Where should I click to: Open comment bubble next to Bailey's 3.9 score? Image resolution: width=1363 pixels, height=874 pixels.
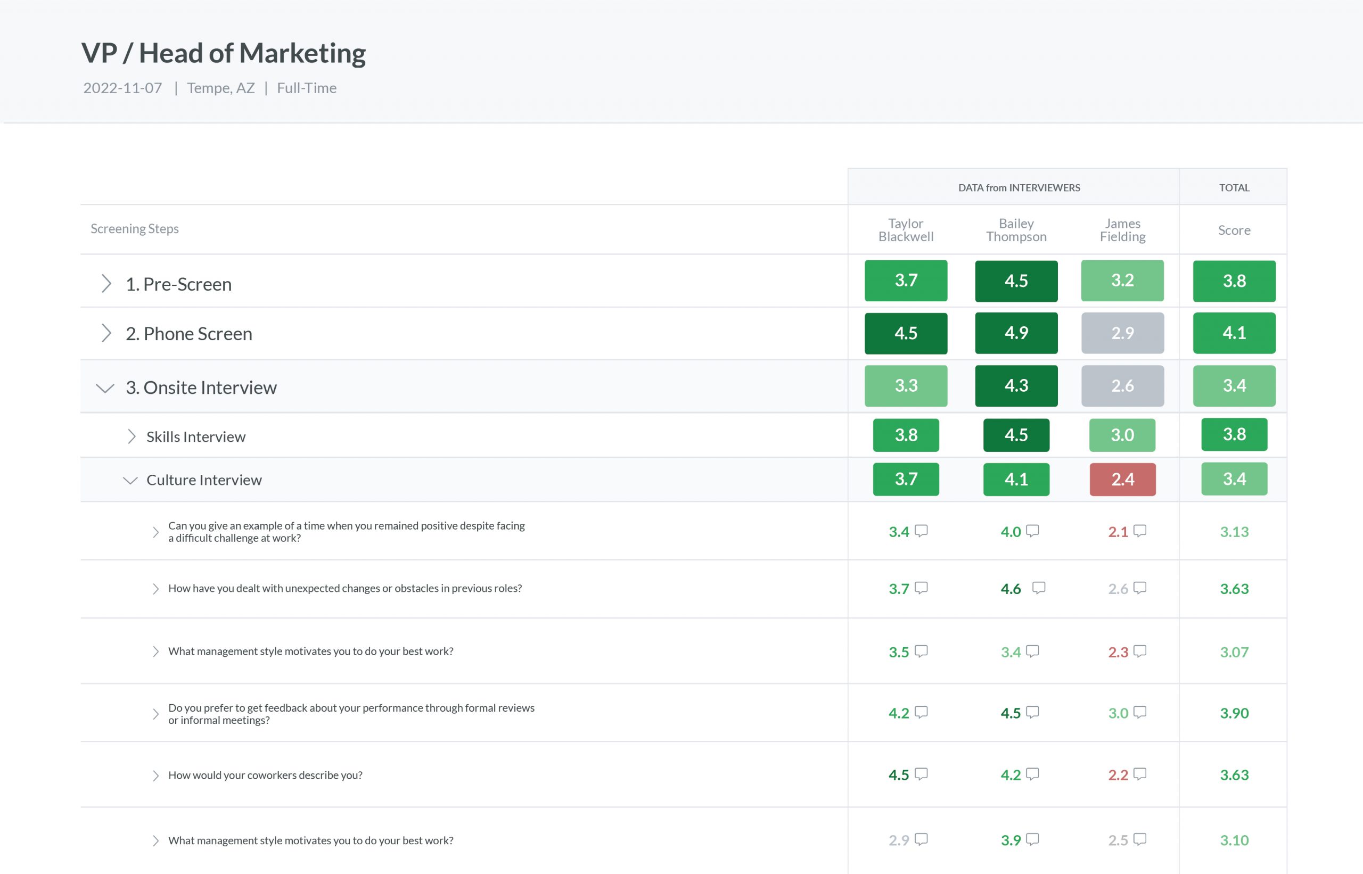(1032, 839)
